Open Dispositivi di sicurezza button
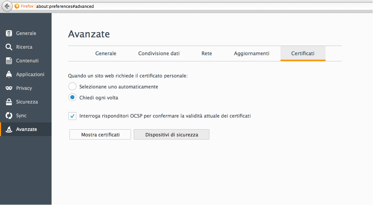 click(x=172, y=134)
